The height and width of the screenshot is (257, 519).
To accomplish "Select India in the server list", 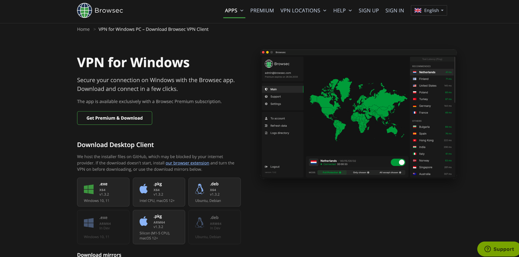I will 432,147.
